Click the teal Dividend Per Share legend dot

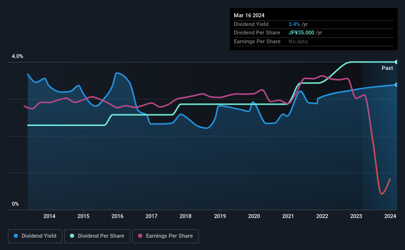[72, 236]
